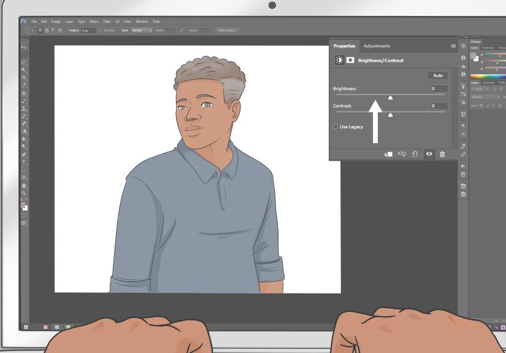This screenshot has width=506, height=353.
Task: Select the History Brush tool
Action: coord(24,116)
